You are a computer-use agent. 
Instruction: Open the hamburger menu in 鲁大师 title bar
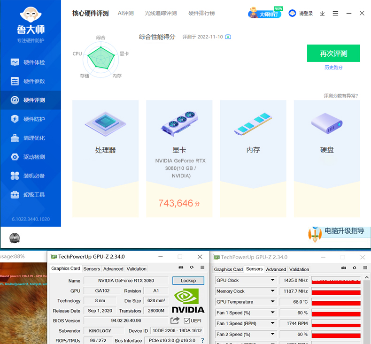(x=335, y=14)
